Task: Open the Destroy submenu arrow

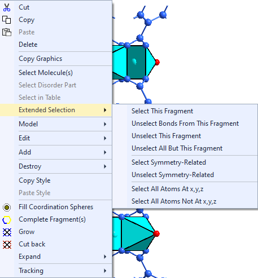Action: coord(105,166)
